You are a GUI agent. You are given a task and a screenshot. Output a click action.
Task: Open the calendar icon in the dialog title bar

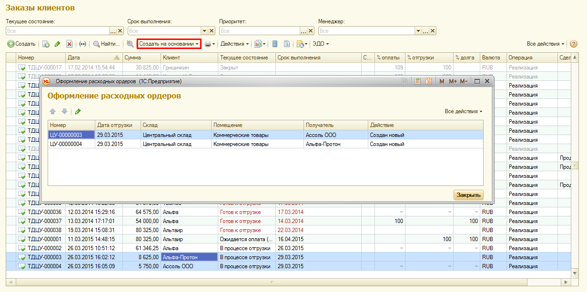[428, 81]
